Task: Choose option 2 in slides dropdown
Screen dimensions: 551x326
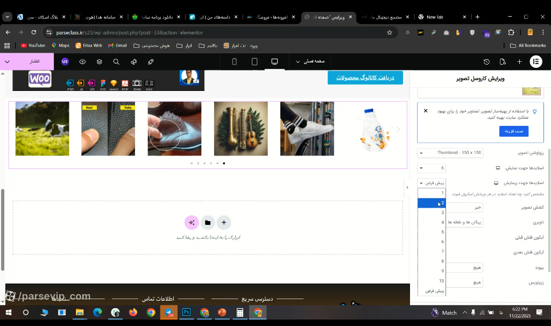Action: [x=432, y=203]
